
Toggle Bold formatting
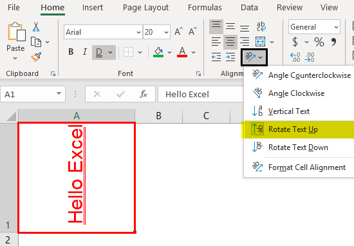click(71, 52)
